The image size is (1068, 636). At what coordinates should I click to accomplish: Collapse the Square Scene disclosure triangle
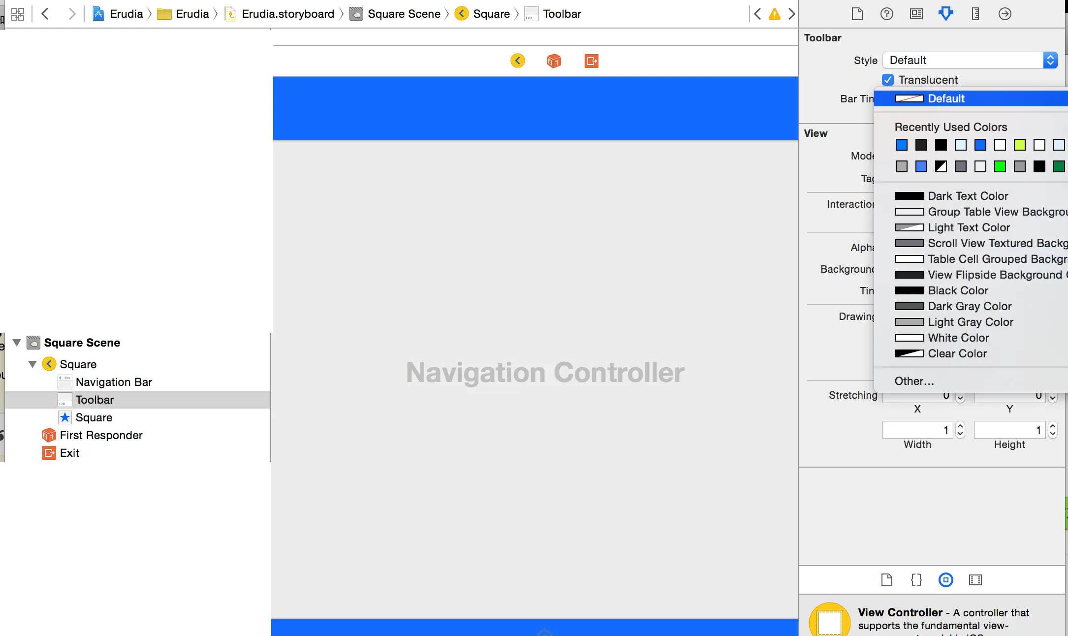[x=17, y=343]
